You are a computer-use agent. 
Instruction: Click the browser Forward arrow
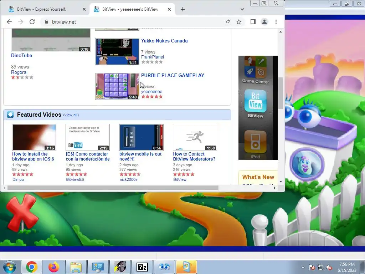pos(20,22)
